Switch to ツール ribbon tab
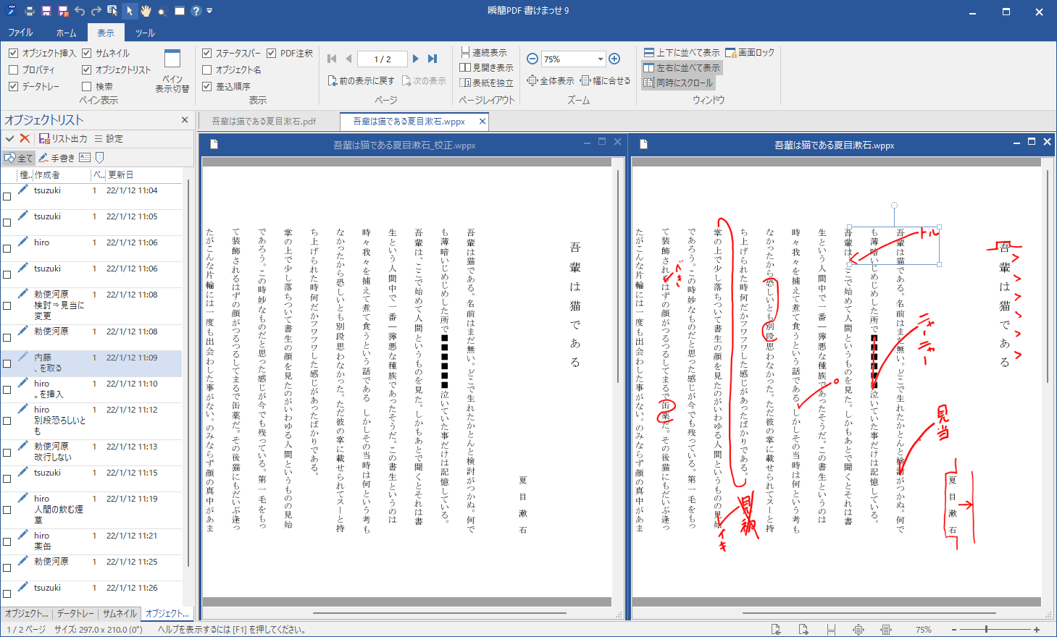The height and width of the screenshot is (637, 1057). click(145, 33)
